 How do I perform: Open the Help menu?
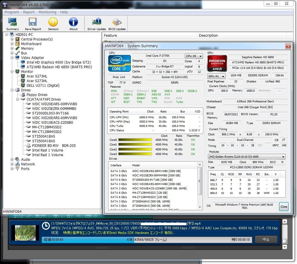coord(64,12)
